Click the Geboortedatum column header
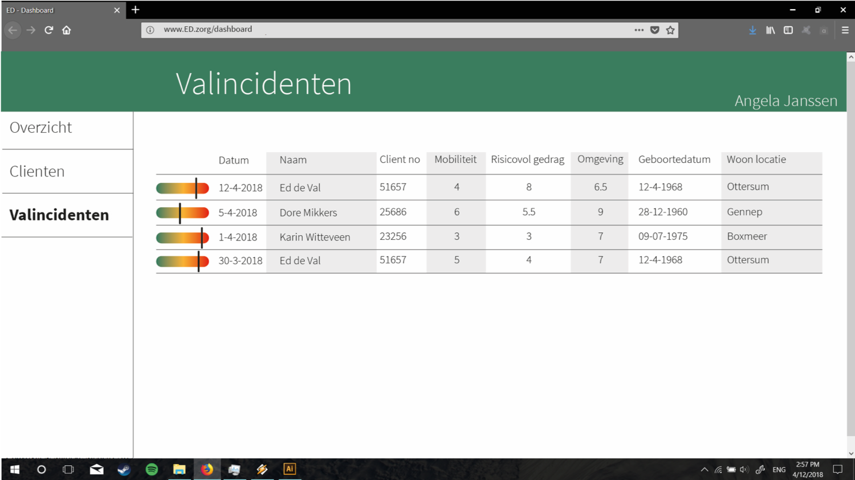The image size is (855, 480). pyautogui.click(x=674, y=159)
